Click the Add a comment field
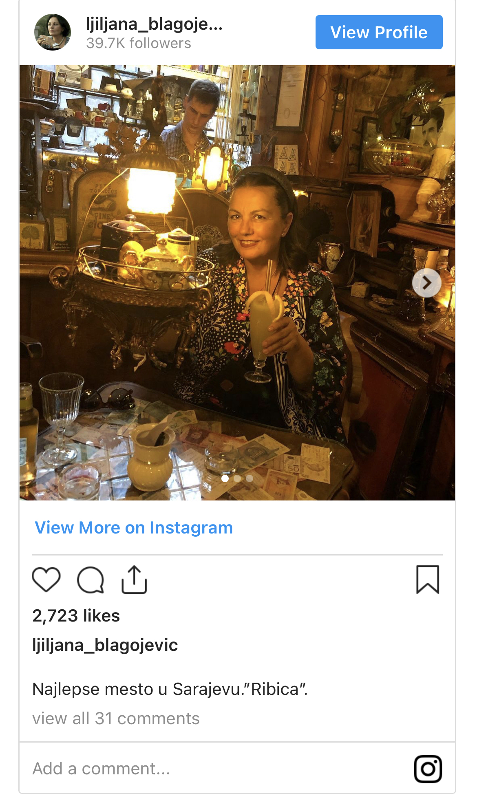477x798 pixels. pos(204,769)
